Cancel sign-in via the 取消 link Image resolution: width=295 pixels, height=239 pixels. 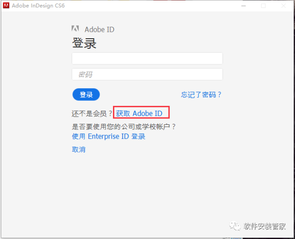pos(79,150)
